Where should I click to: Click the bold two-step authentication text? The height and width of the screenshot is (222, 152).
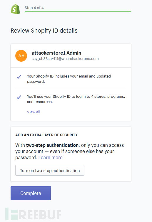52,145
